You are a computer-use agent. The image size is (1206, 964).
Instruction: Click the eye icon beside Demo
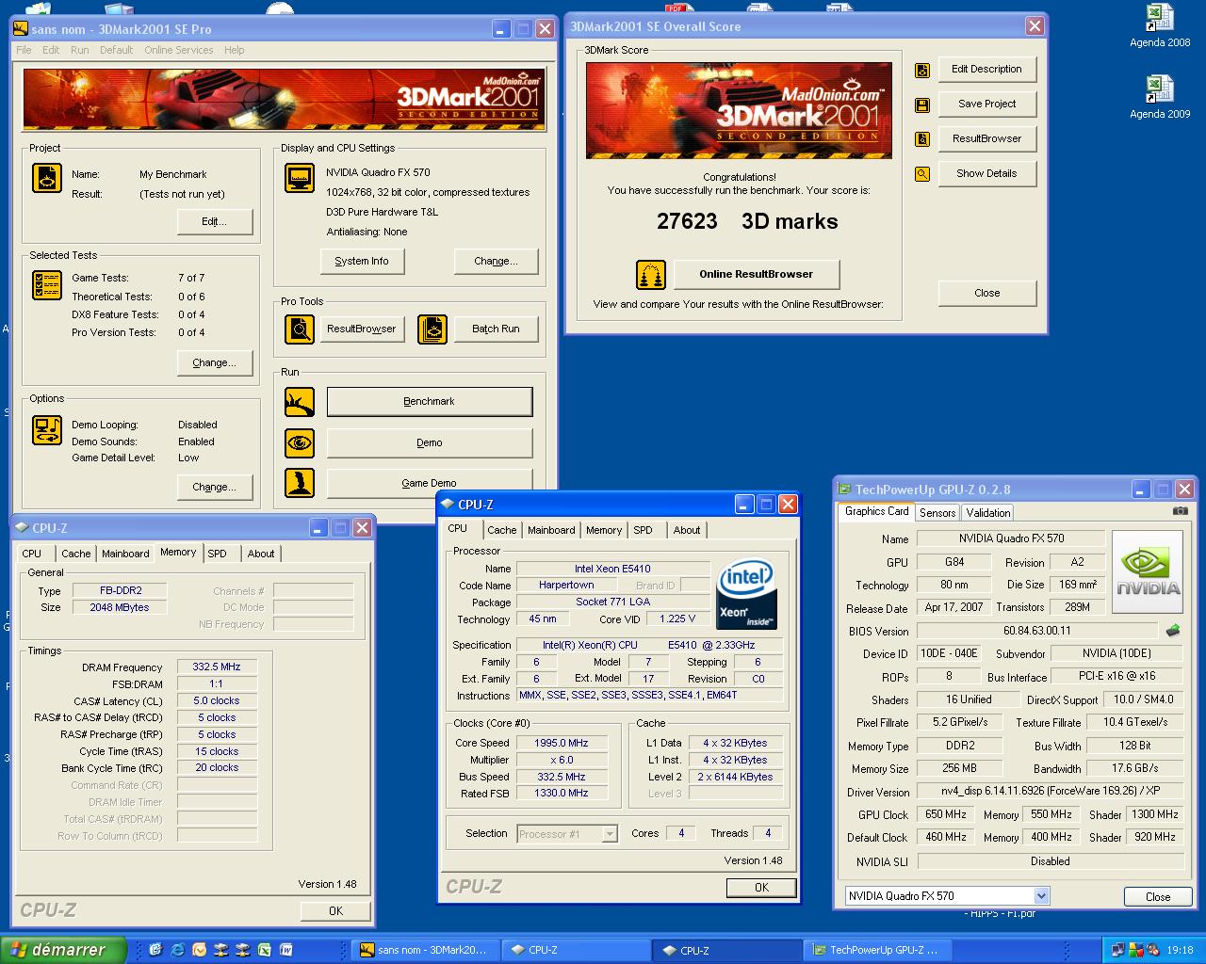(300, 442)
